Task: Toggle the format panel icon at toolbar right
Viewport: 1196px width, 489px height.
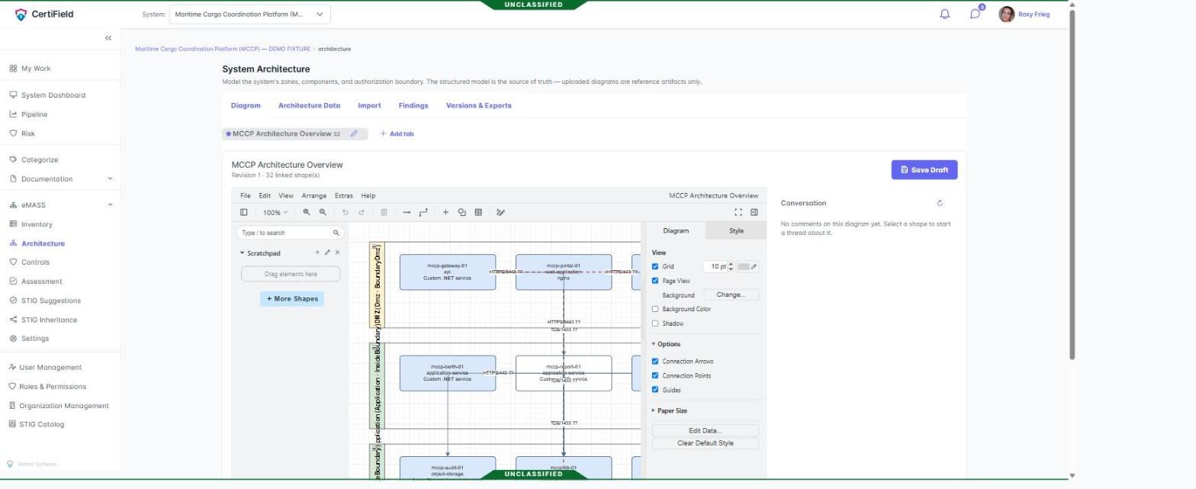Action: pyautogui.click(x=754, y=212)
